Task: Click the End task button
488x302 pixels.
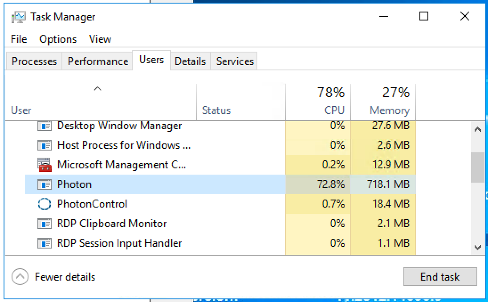Action: click(x=440, y=277)
